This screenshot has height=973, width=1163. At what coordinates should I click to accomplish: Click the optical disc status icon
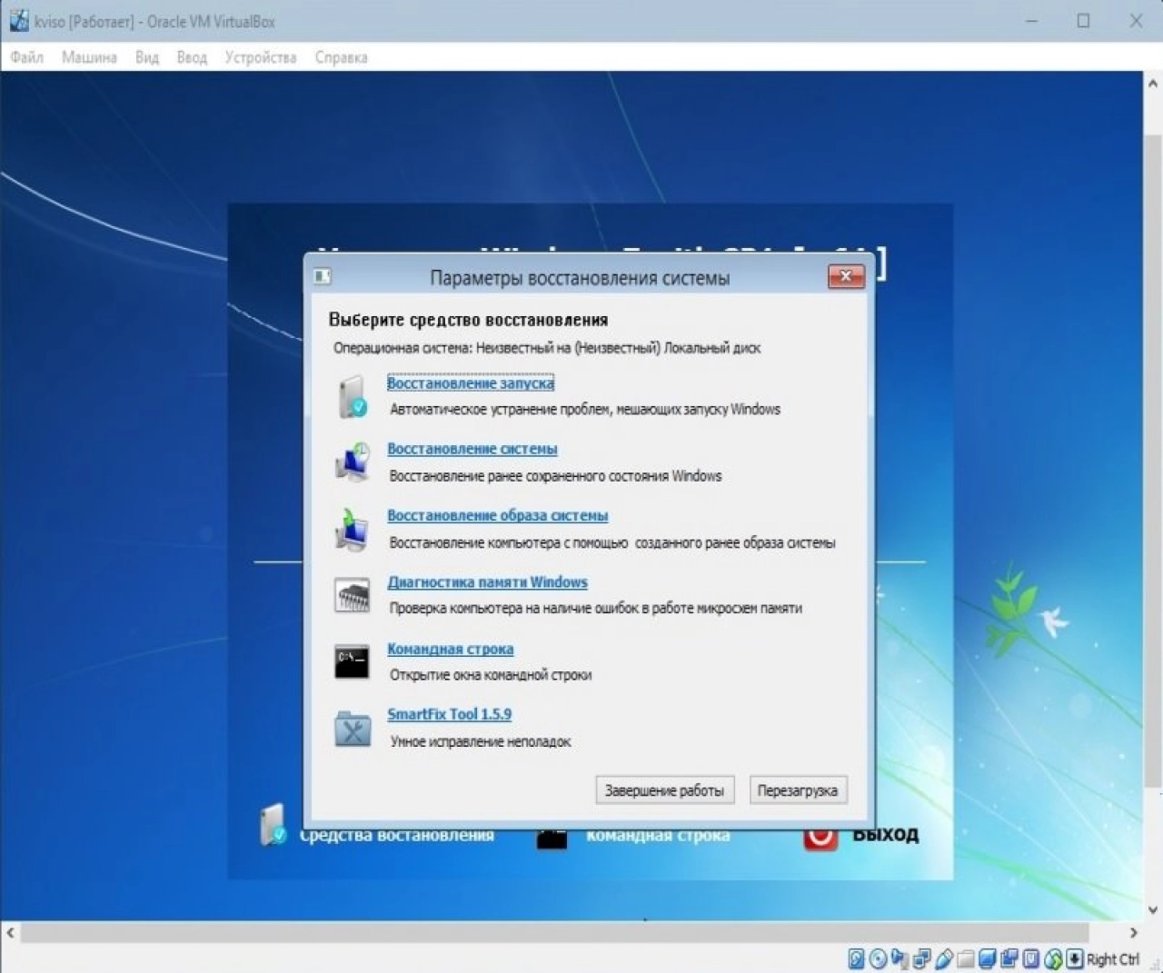(x=878, y=958)
